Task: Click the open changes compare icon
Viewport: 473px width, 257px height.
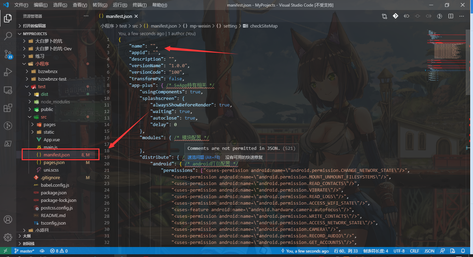Action: [385, 16]
